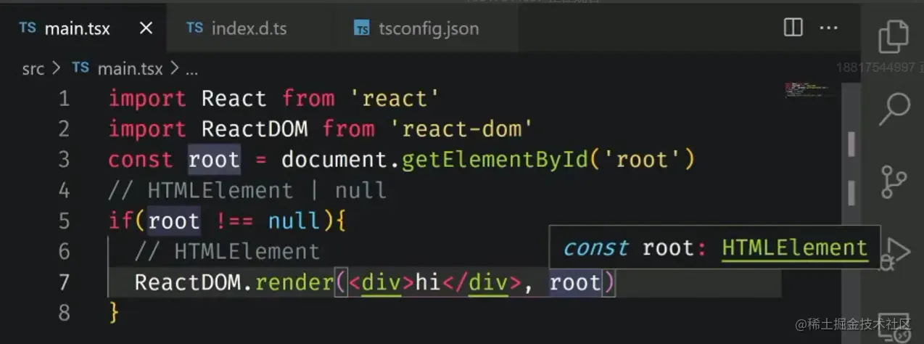The width and height of the screenshot is (924, 344).
Task: Click the '// HTMLElement' comment on line 6
Action: (227, 252)
